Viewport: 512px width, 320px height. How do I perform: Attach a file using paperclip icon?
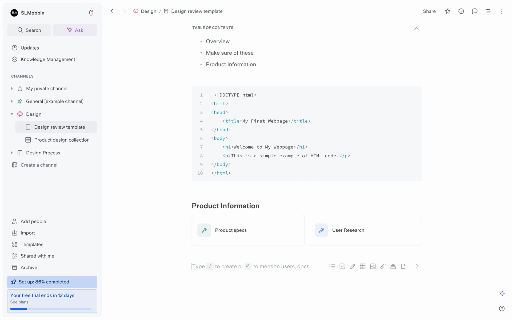(x=383, y=266)
